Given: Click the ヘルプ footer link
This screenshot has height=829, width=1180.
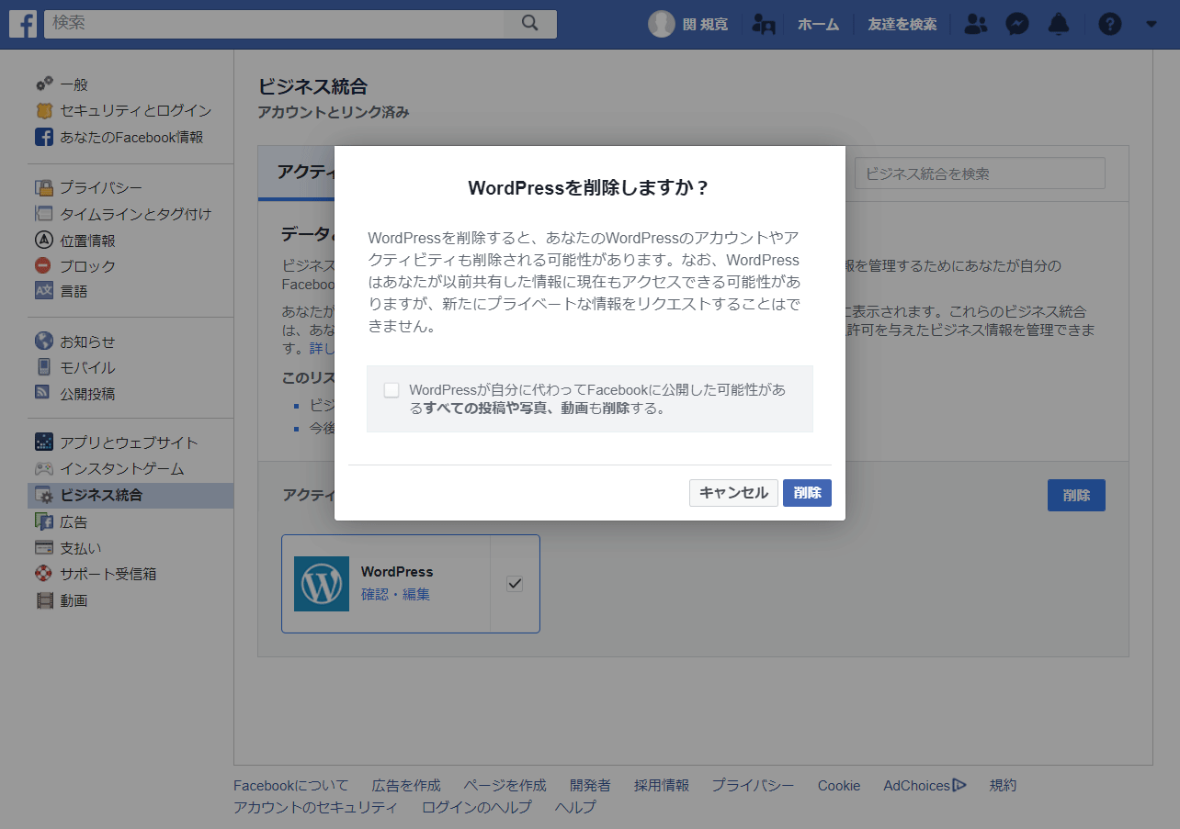Looking at the screenshot, I should point(575,808).
